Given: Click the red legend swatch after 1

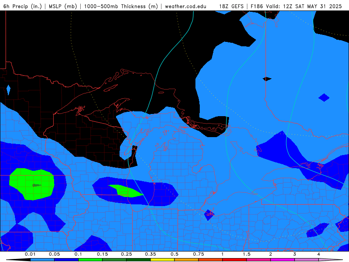Looking at the screenshot, I should point(235,260).
